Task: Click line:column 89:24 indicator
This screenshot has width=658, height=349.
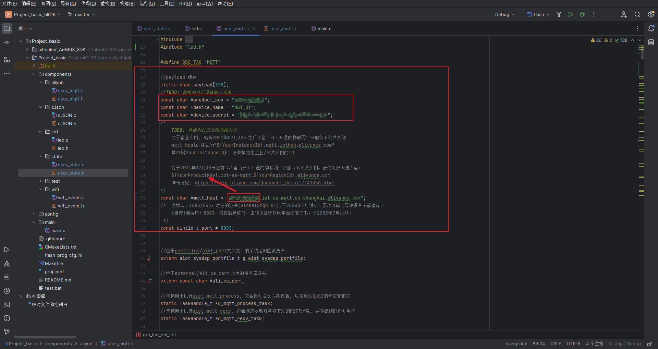Action: click(x=538, y=344)
